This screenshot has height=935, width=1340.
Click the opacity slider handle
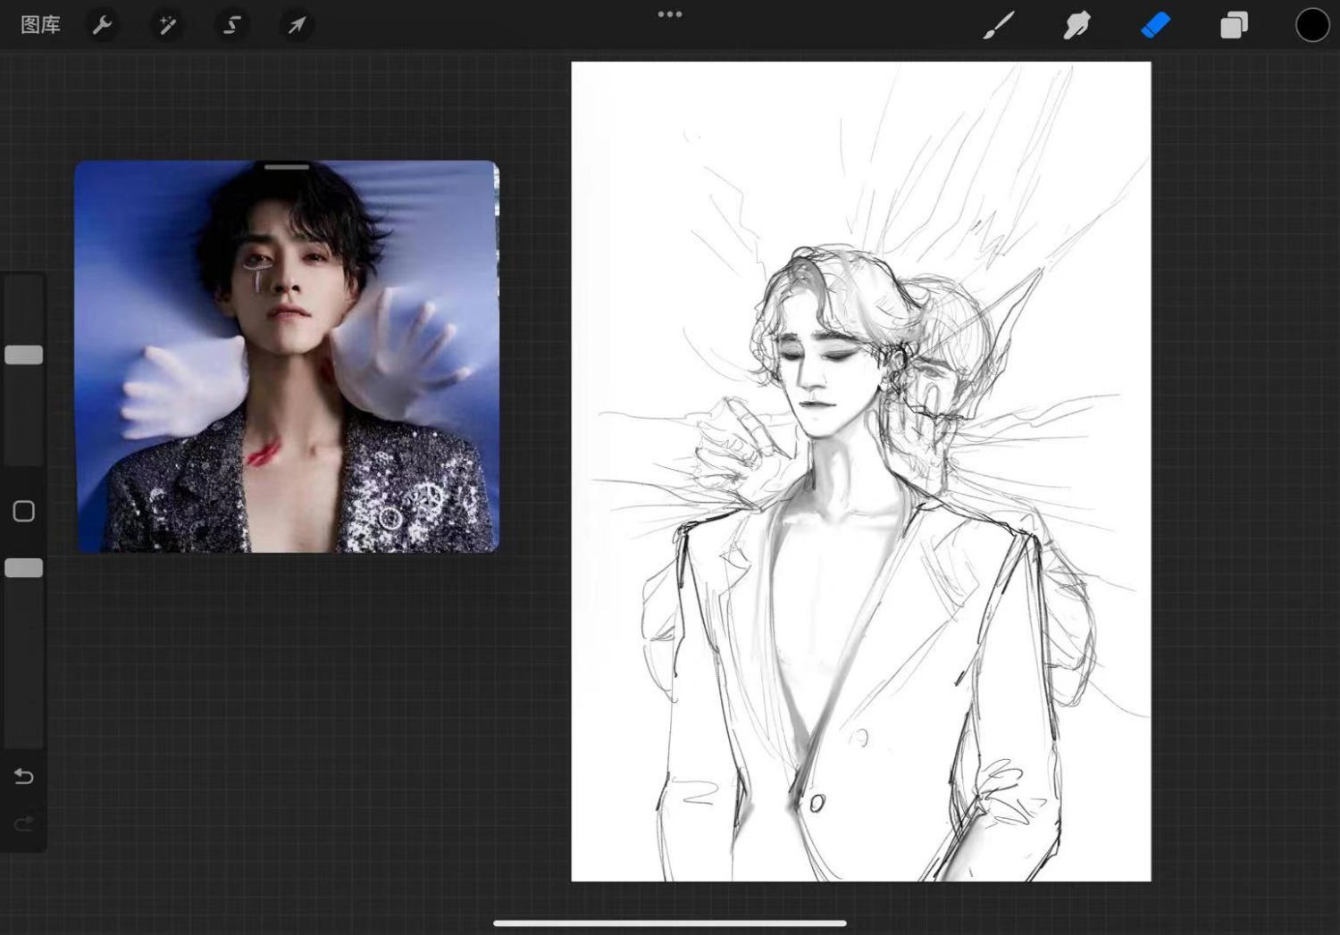[x=24, y=568]
